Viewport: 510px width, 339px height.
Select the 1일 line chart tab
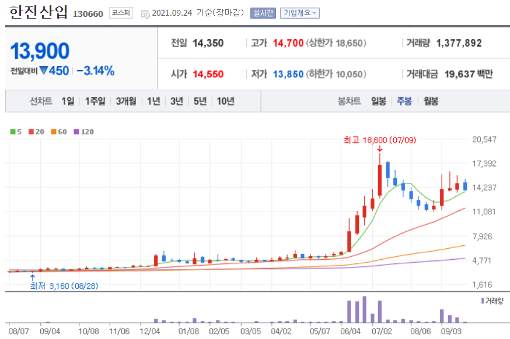[68, 101]
